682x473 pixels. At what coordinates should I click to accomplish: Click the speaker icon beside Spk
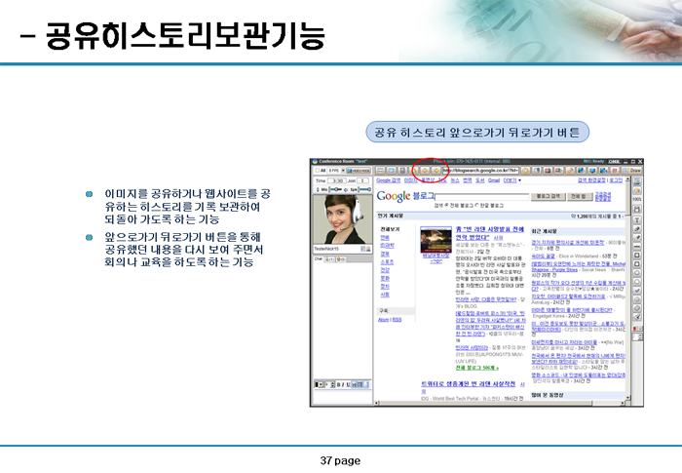[346, 190]
